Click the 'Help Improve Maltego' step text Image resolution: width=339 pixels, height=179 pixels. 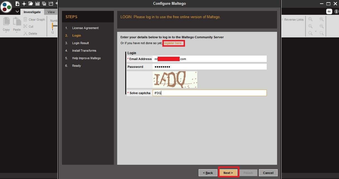[x=86, y=58]
